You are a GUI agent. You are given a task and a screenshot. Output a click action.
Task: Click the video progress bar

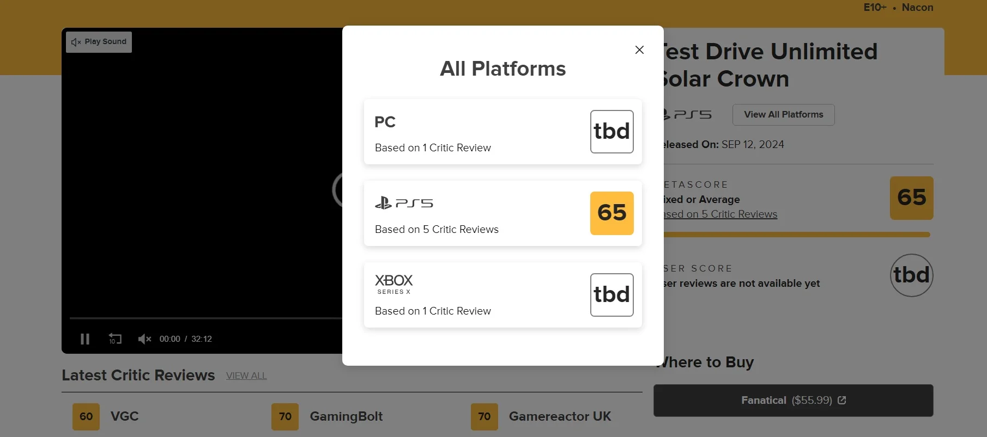tap(206, 318)
